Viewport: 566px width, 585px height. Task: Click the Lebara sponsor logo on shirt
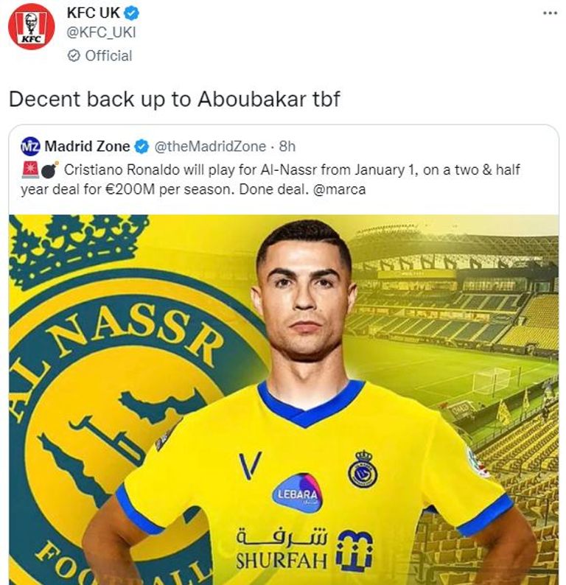coord(297,493)
